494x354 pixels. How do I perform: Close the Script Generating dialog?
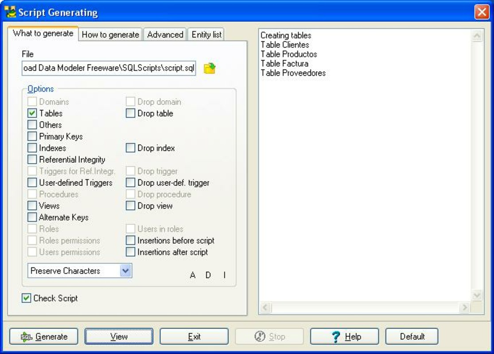pos(482,12)
